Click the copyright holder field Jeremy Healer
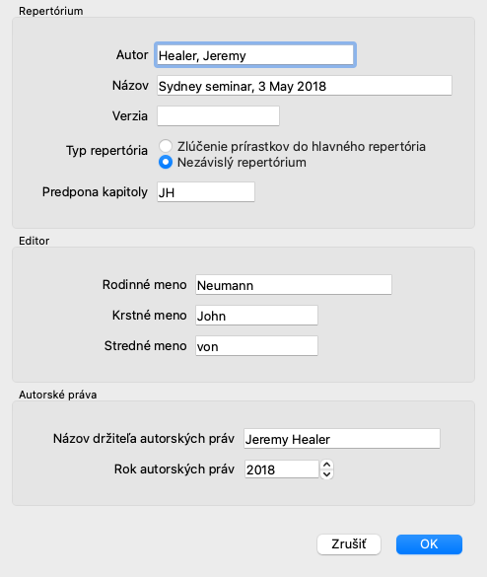This screenshot has height=577, width=487. (x=342, y=439)
